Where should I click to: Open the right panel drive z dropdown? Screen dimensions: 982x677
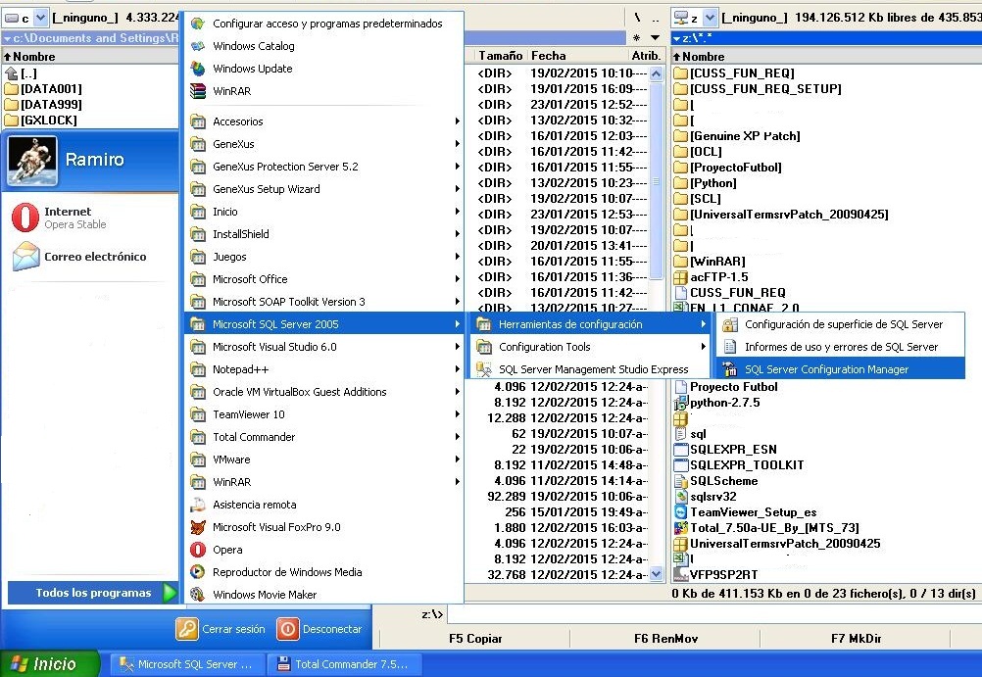pos(710,18)
